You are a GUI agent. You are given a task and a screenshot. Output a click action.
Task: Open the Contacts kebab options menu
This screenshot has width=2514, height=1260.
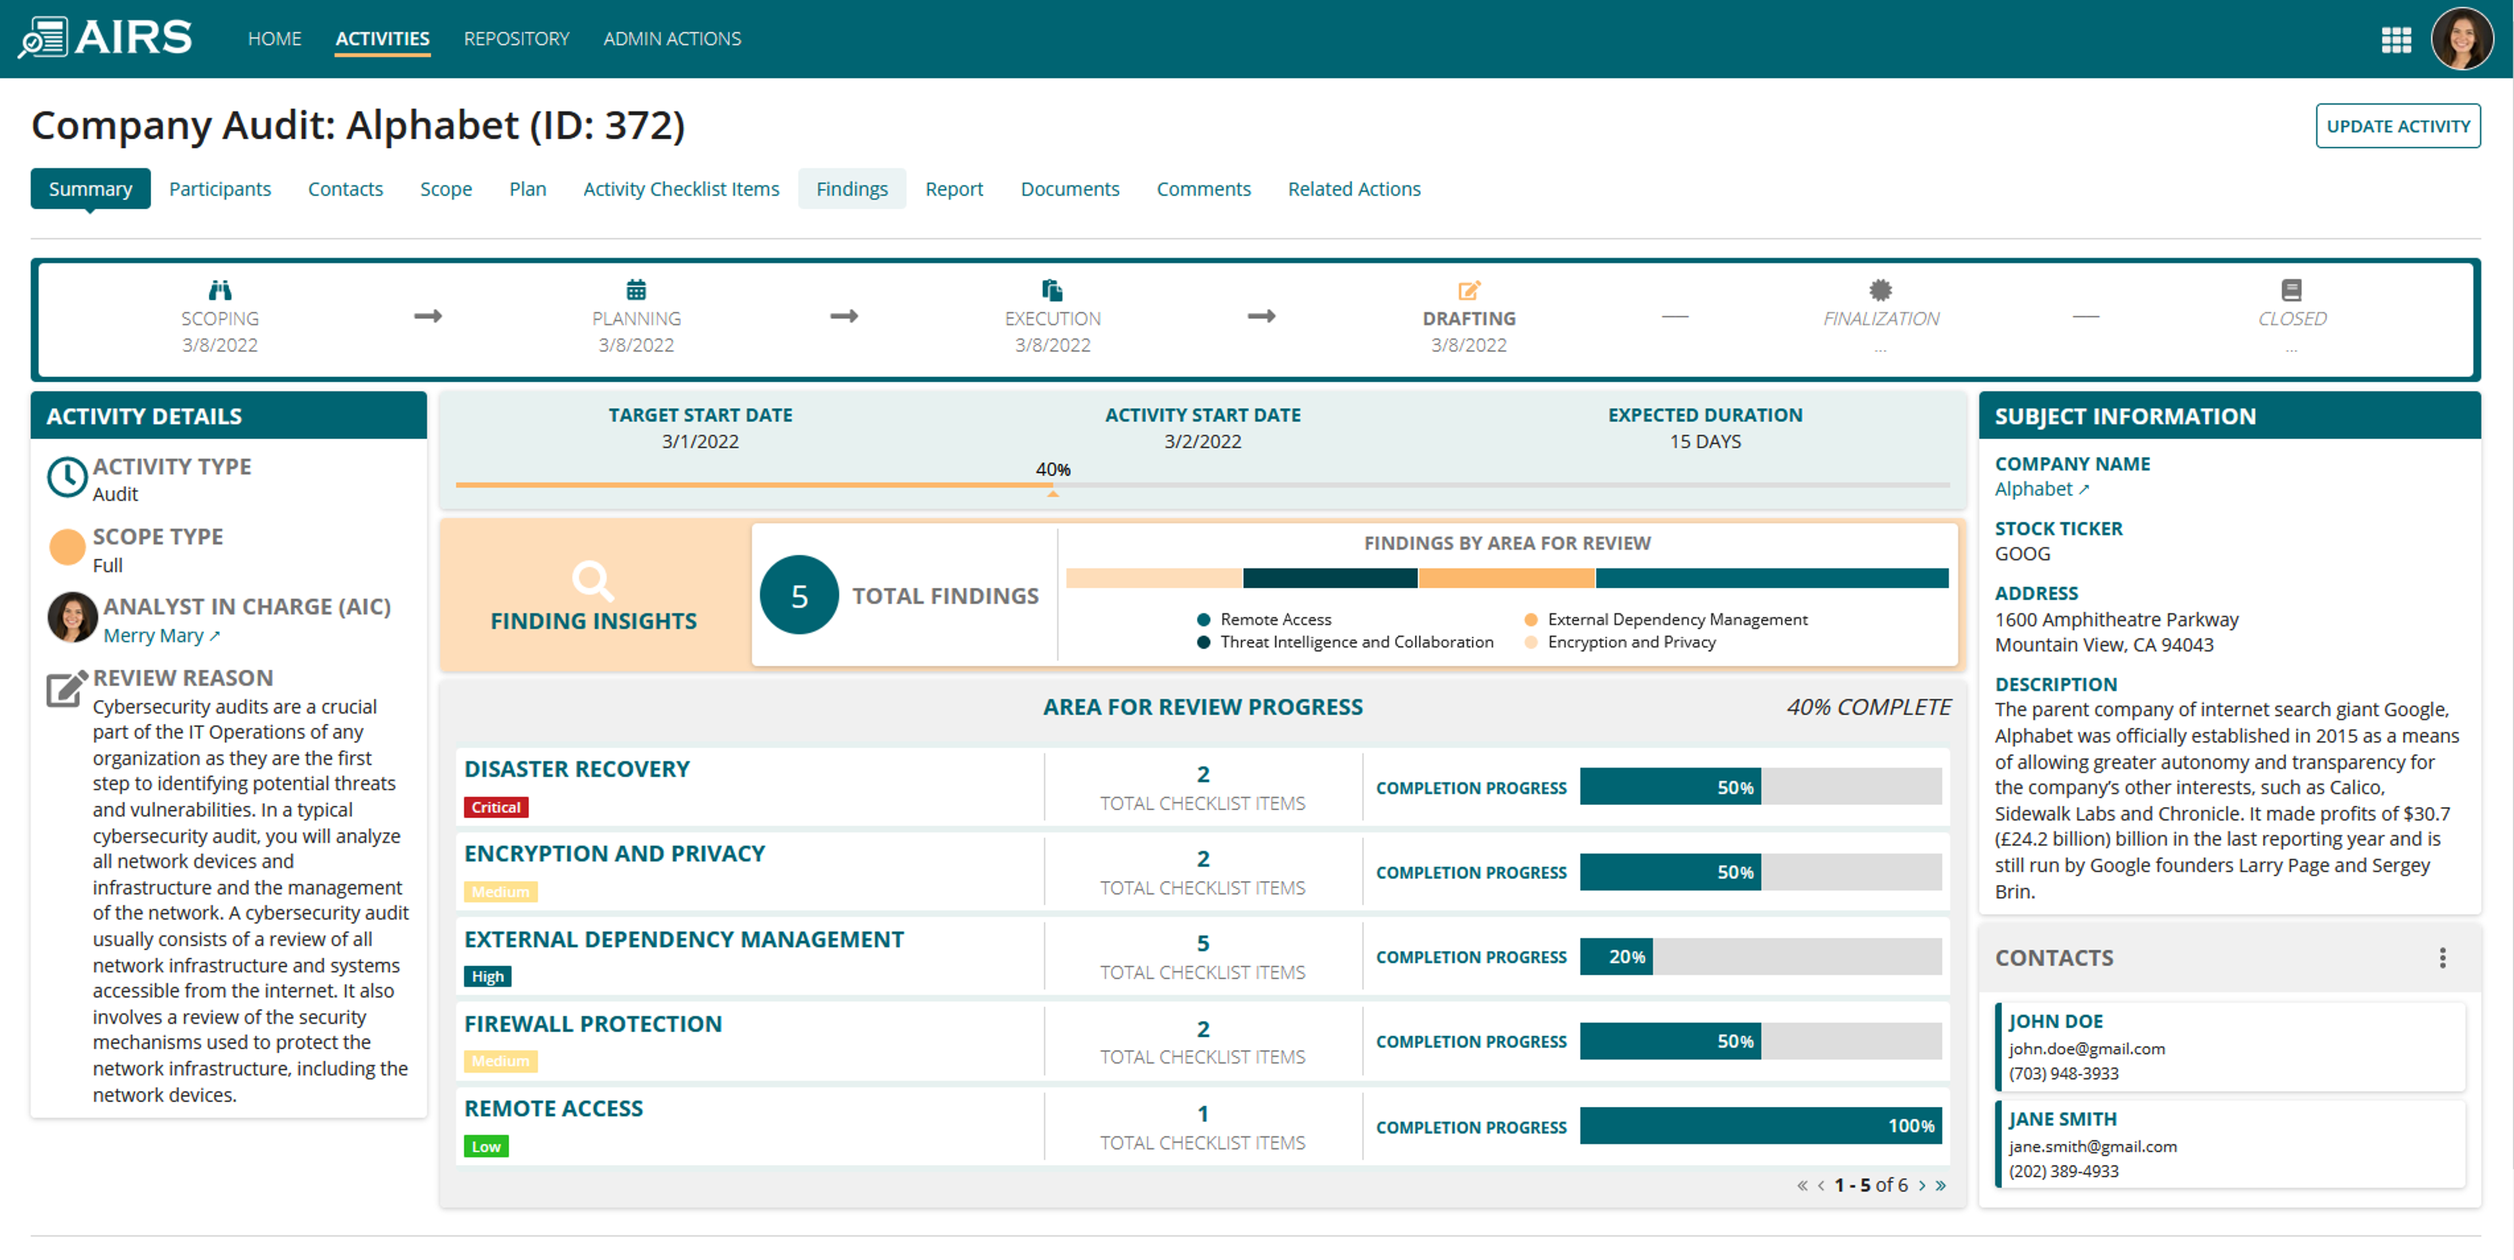pyautogui.click(x=2443, y=958)
